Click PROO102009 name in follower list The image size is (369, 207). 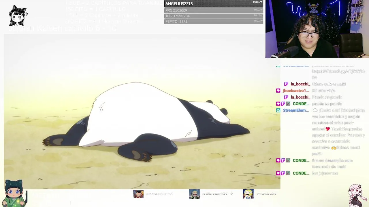click(176, 10)
